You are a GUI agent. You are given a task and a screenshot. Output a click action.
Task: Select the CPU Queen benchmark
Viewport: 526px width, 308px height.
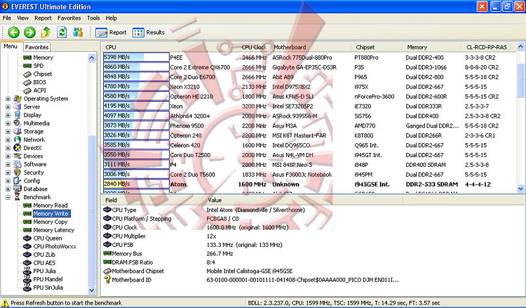click(x=47, y=238)
